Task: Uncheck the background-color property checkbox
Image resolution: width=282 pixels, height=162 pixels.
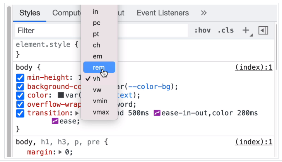Action: point(20,87)
